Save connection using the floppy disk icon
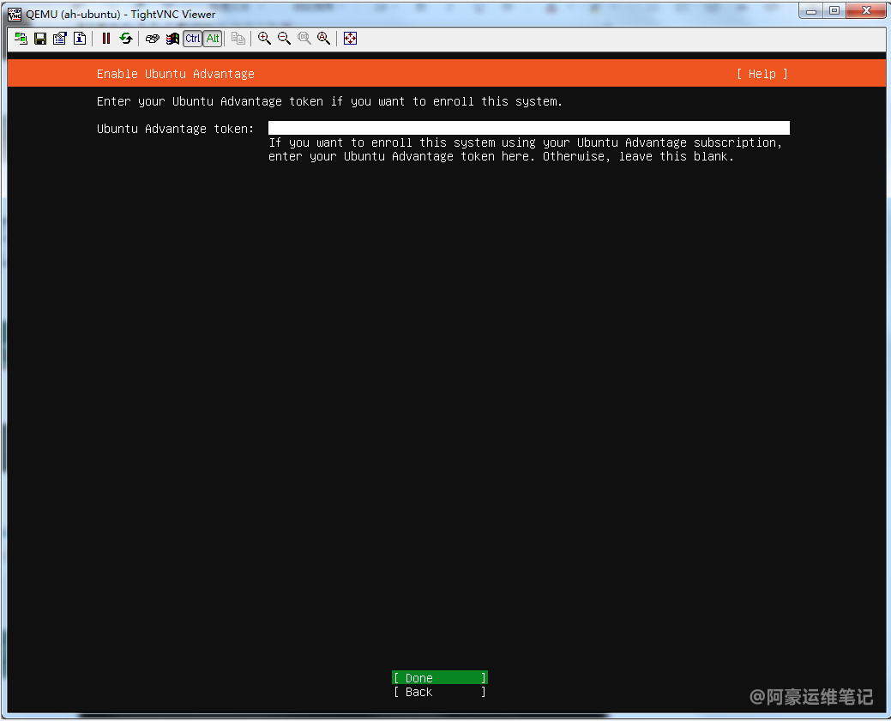This screenshot has height=721, width=891. pos(39,39)
